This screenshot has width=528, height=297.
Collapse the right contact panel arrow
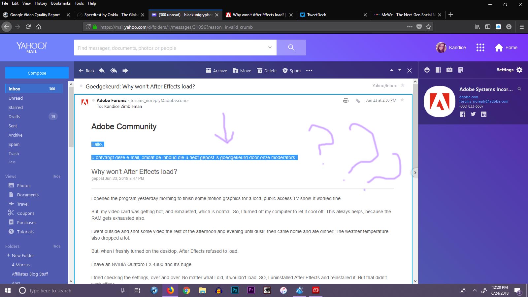415,173
